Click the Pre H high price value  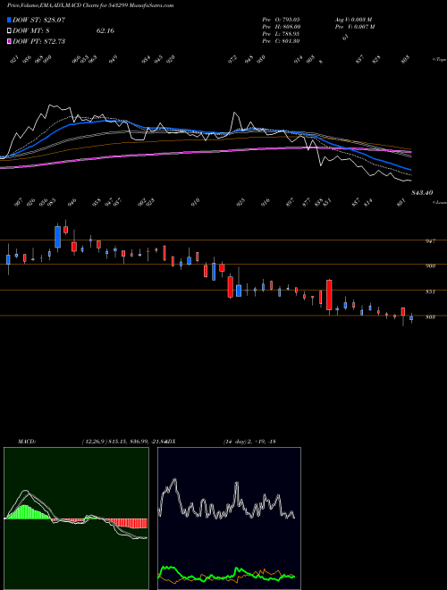point(290,26)
